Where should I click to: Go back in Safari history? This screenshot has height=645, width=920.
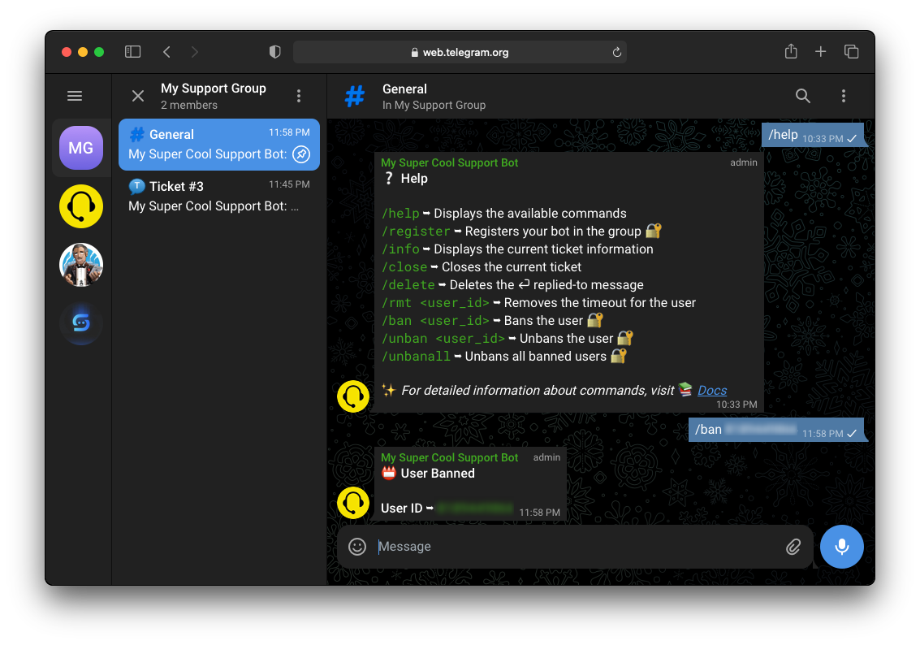tap(166, 52)
